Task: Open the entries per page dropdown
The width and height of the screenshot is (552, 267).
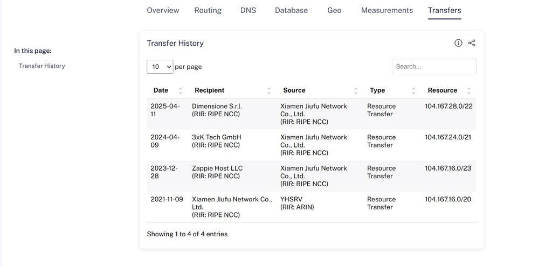Action: (160, 67)
